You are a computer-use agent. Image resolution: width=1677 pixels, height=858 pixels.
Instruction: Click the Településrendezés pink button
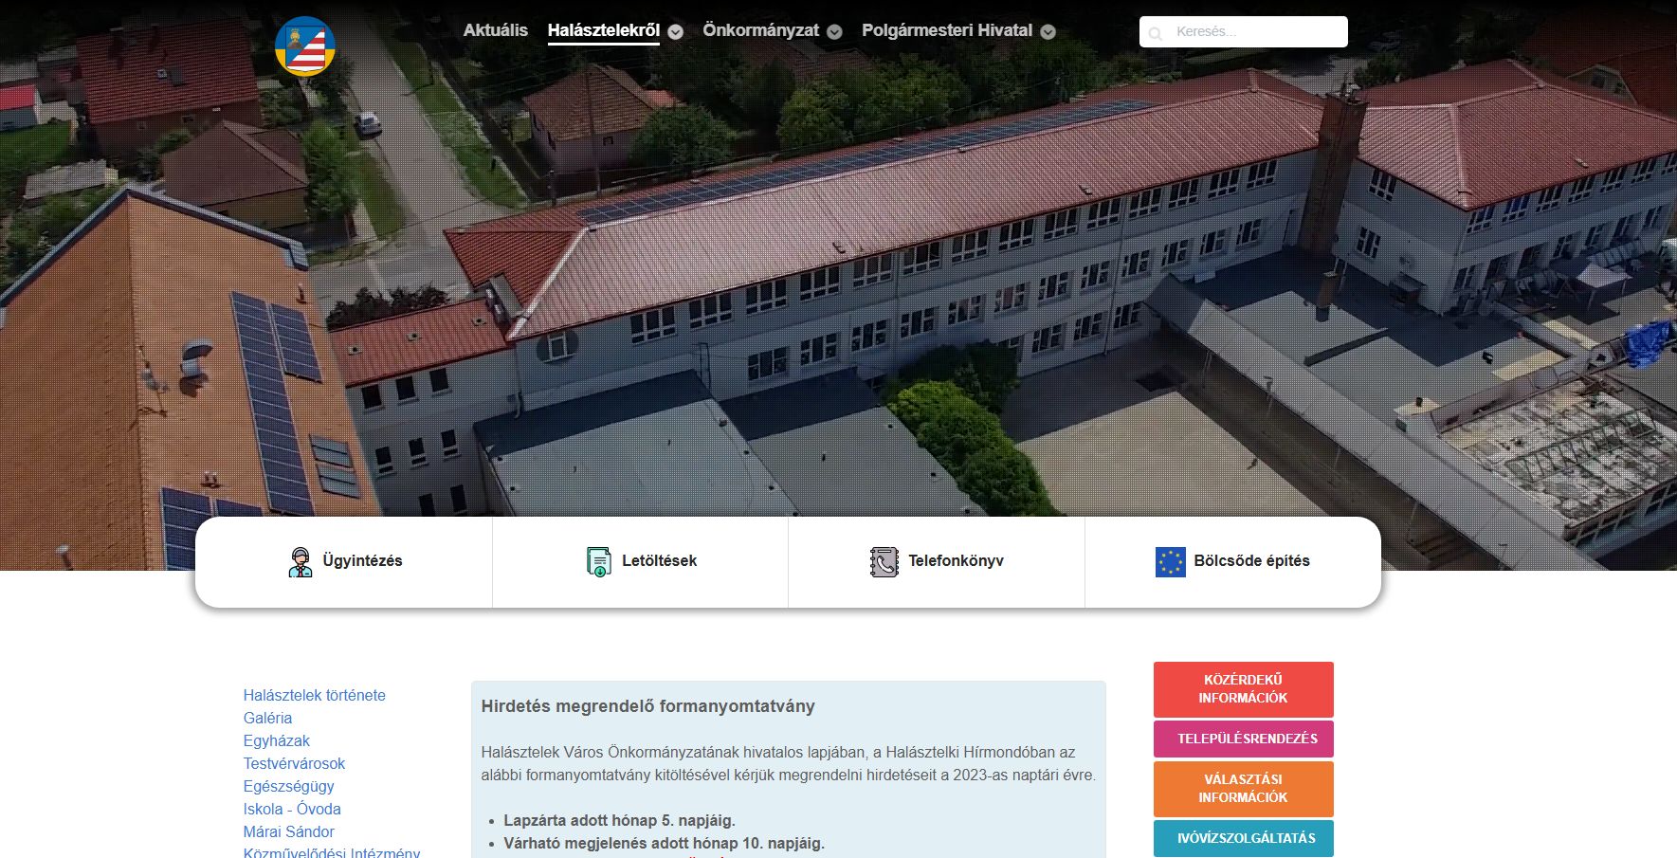pyautogui.click(x=1243, y=739)
